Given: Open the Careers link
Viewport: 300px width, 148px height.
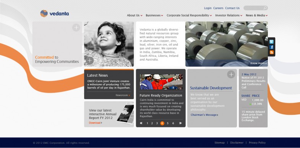Looking at the screenshot, I should (x=218, y=8).
